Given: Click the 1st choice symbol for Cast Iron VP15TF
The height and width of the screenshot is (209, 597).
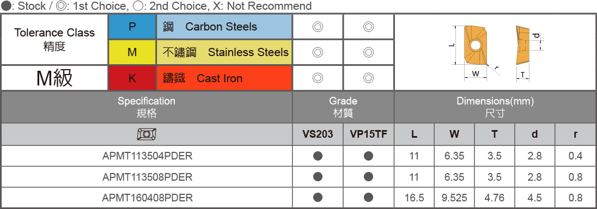Looking at the screenshot, I should 368,78.
